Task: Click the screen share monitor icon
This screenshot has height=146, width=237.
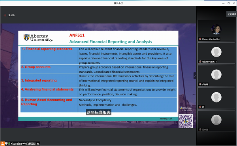Action: (x=6, y=143)
